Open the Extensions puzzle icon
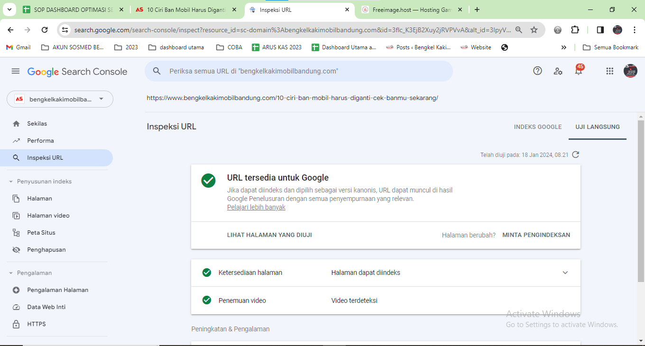645x346 pixels. 575,30
